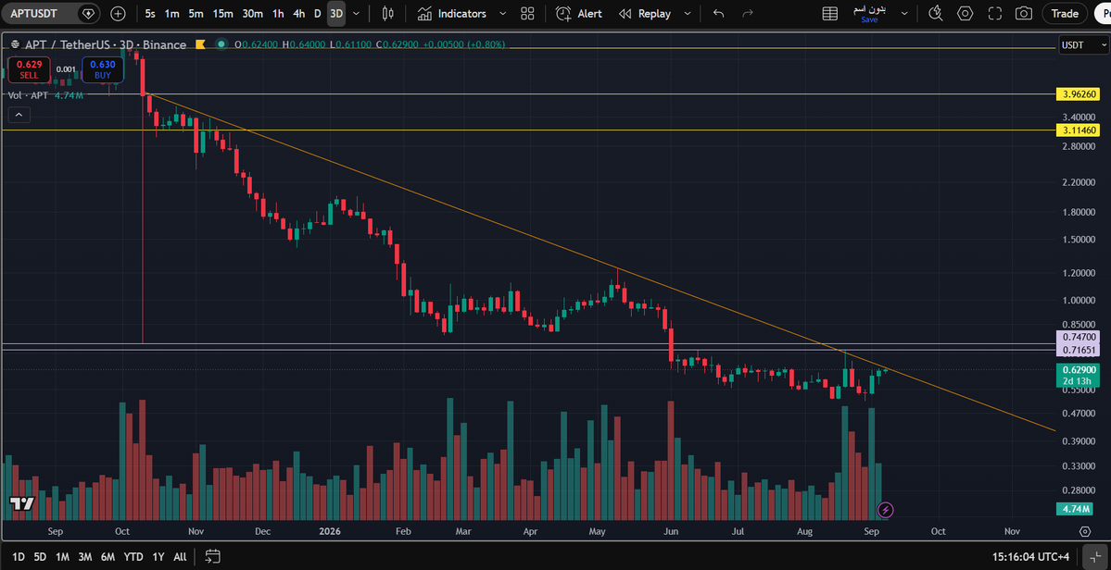
Task: Select the 5s timeframe
Action: [x=151, y=14]
